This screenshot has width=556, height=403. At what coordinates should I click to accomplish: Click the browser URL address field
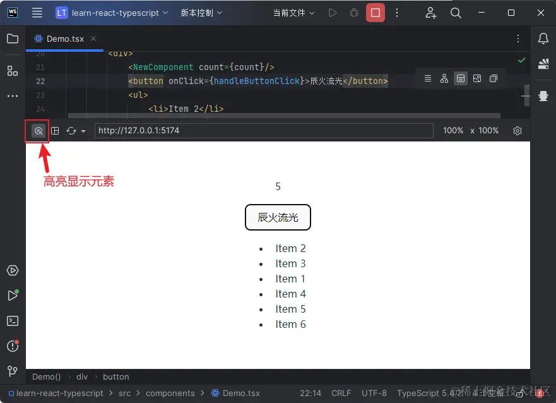coord(263,131)
